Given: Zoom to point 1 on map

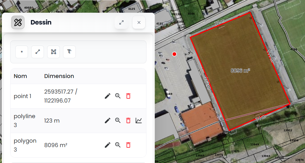Looking at the screenshot, I should tap(118, 96).
